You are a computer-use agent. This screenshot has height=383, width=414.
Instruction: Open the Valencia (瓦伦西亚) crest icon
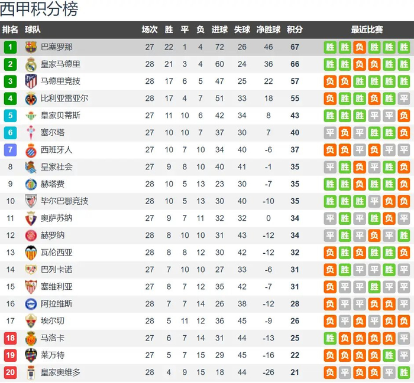tap(31, 253)
